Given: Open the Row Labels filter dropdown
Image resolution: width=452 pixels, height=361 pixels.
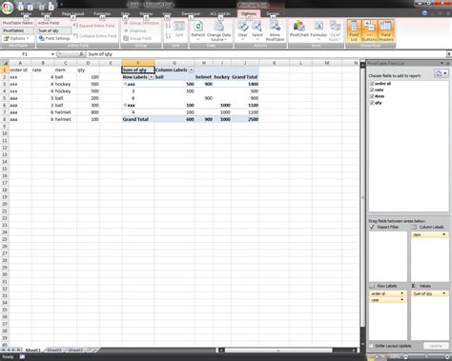Looking at the screenshot, I should pos(152,77).
